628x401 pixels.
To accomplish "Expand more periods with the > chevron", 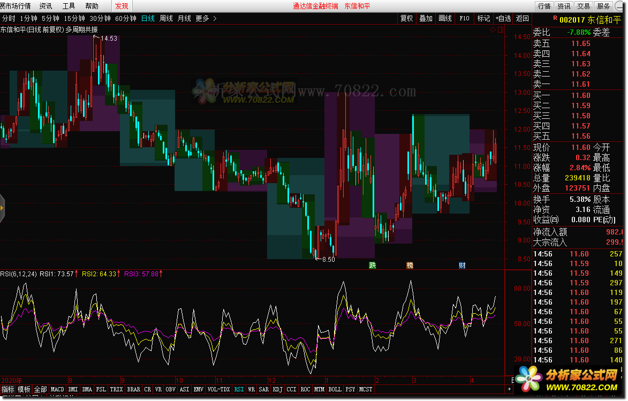I will click(x=215, y=18).
